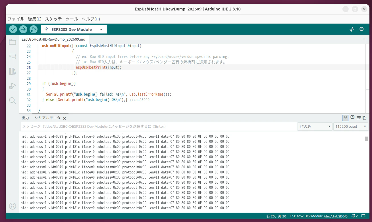Upload sketch with the arrow button
The height and width of the screenshot is (222, 372).
23,29
